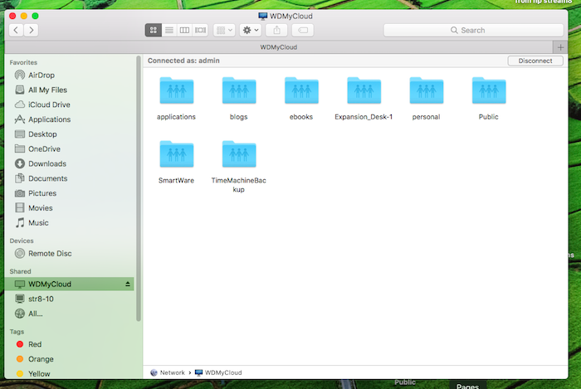Switch to icon view in toolbar
This screenshot has height=389, width=581.
pyautogui.click(x=154, y=31)
